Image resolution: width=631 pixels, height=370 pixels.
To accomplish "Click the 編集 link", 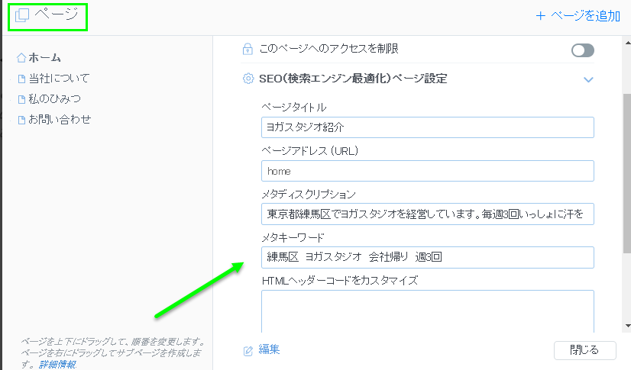I will tap(269, 349).
